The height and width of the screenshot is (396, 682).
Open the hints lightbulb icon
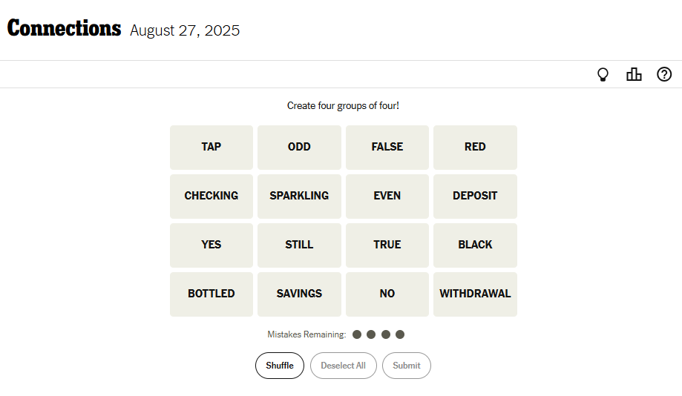coord(603,74)
